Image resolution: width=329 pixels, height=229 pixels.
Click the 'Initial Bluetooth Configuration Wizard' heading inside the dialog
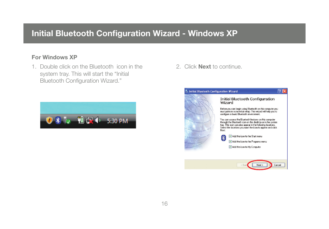247,101
